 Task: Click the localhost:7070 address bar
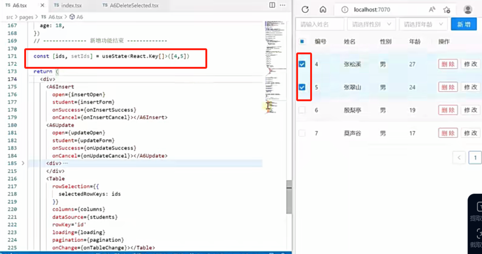click(x=372, y=10)
